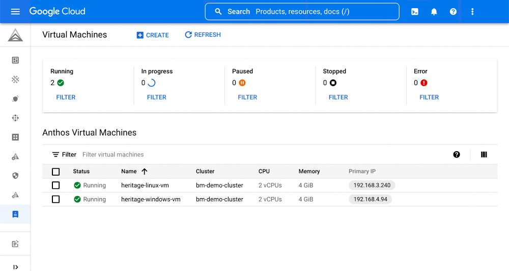
Task: Click the CREATE button
Action: click(153, 35)
